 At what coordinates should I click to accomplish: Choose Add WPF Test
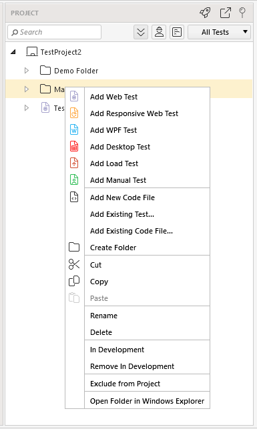pos(147,130)
